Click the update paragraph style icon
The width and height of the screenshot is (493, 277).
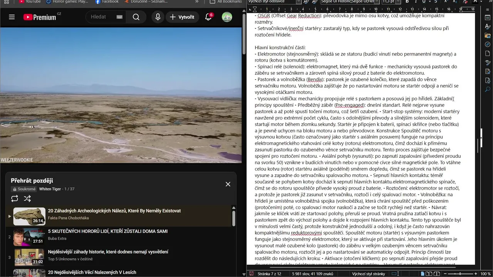click(x=306, y=2)
